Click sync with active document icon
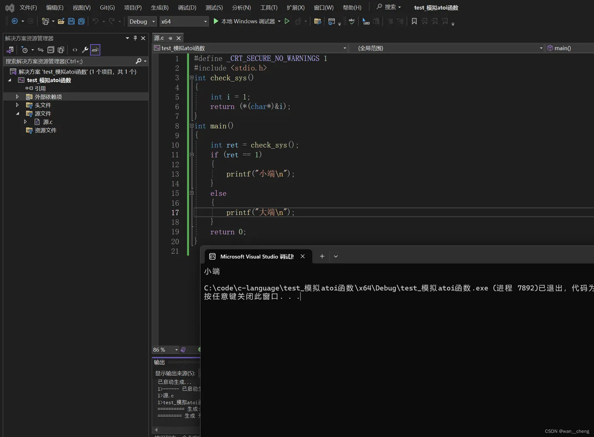This screenshot has width=594, height=437. (40, 50)
